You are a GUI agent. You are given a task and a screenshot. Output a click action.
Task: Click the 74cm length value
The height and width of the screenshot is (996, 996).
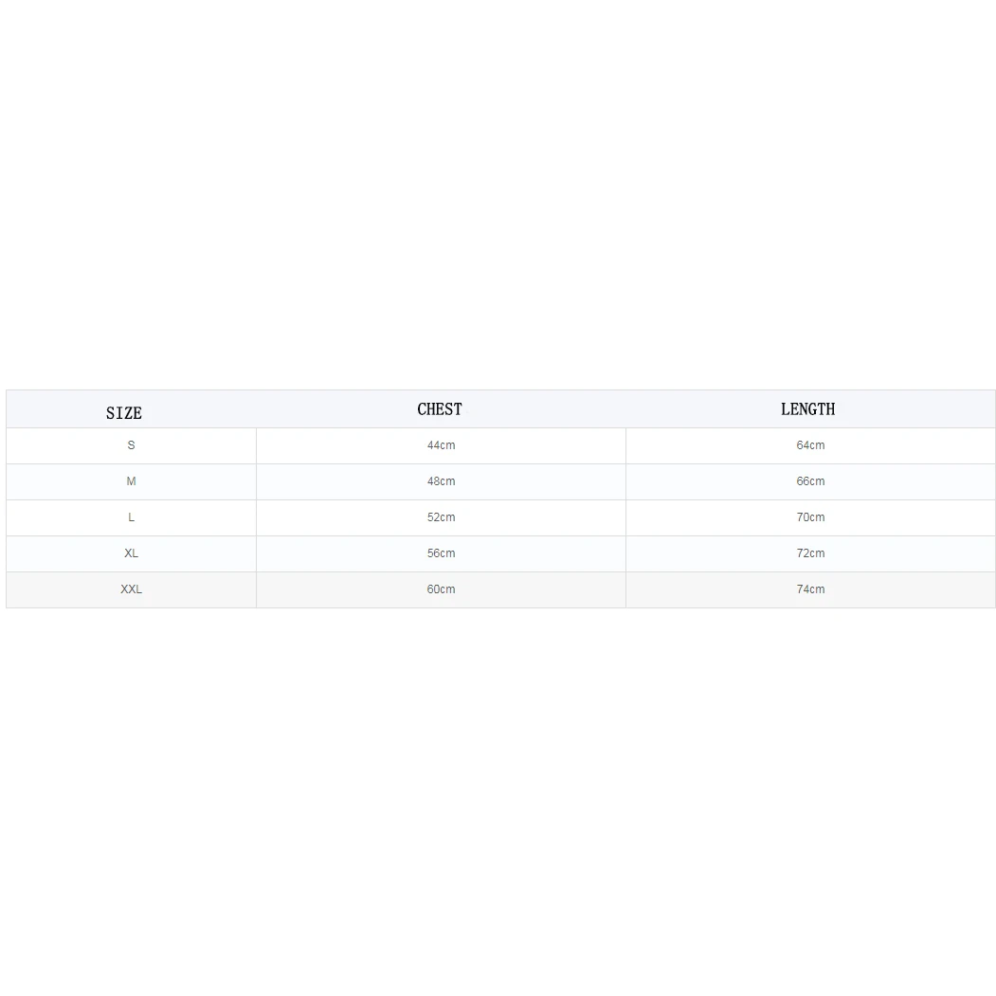click(810, 589)
